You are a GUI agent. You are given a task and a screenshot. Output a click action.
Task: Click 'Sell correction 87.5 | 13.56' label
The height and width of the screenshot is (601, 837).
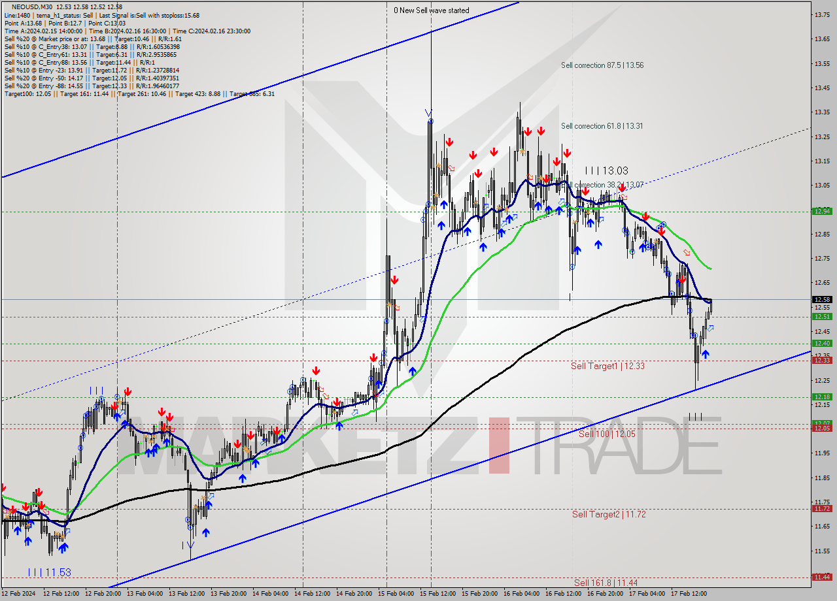(602, 65)
